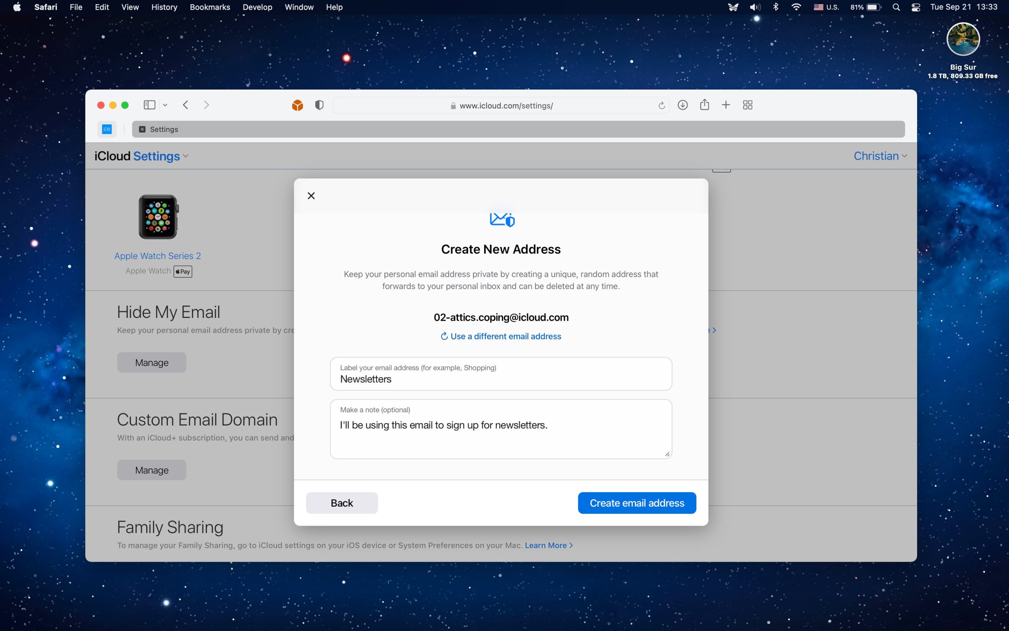
Task: Click the lock icon in address bar
Action: (453, 106)
